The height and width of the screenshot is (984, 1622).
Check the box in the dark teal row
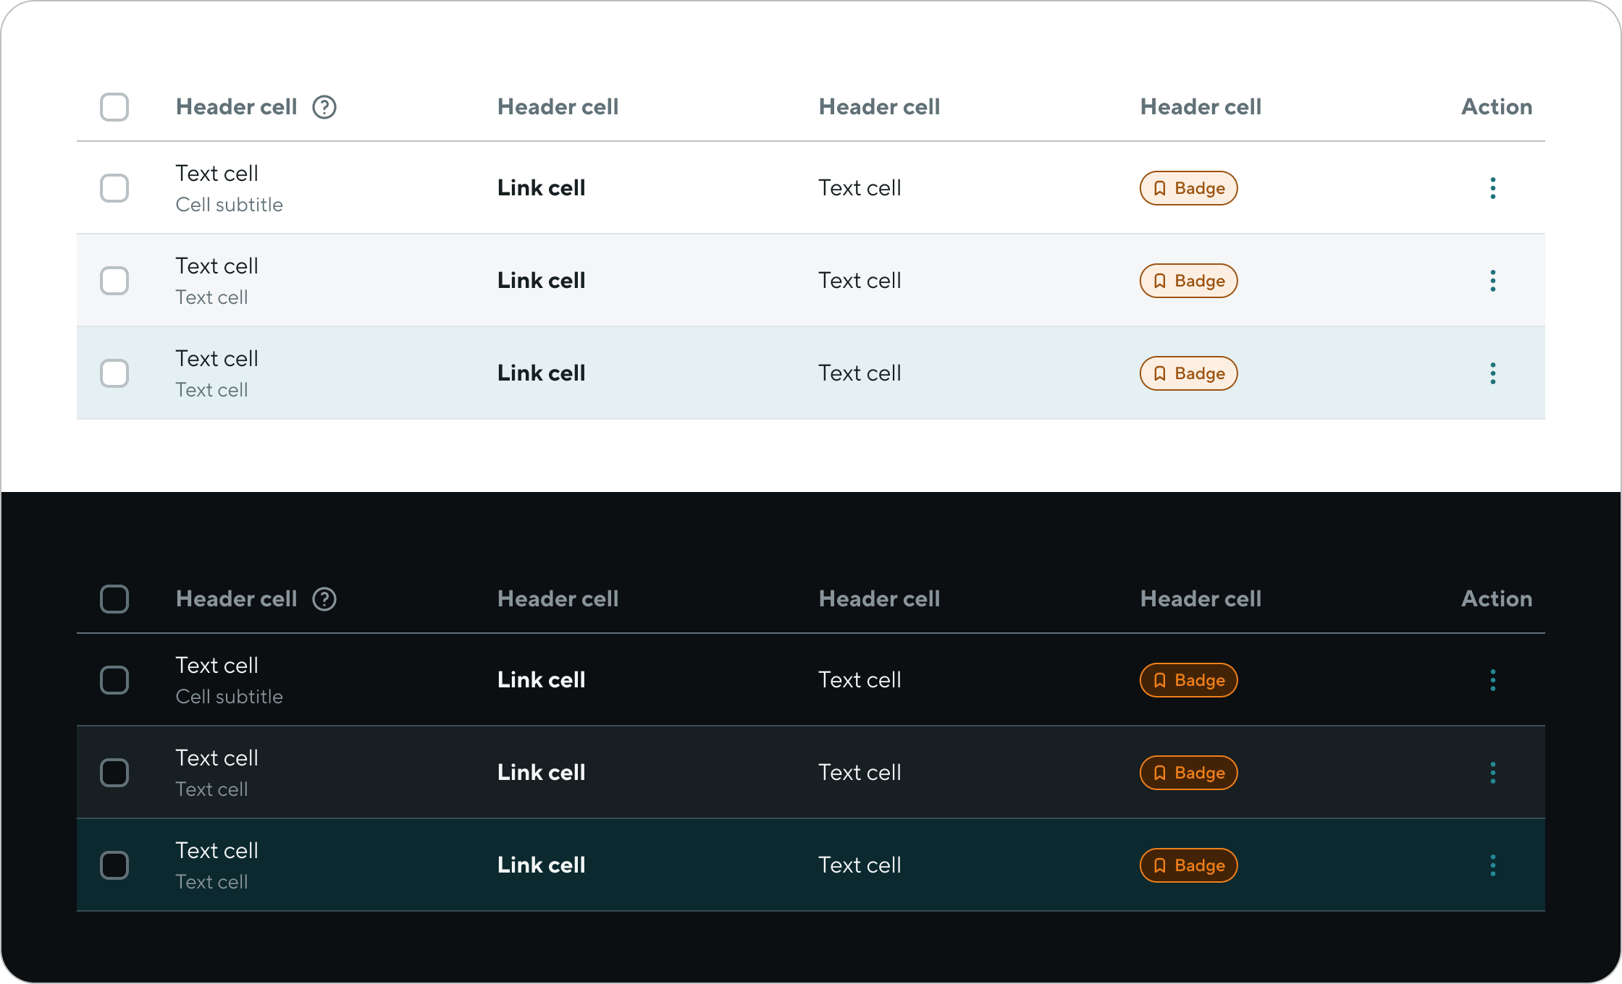click(x=114, y=865)
